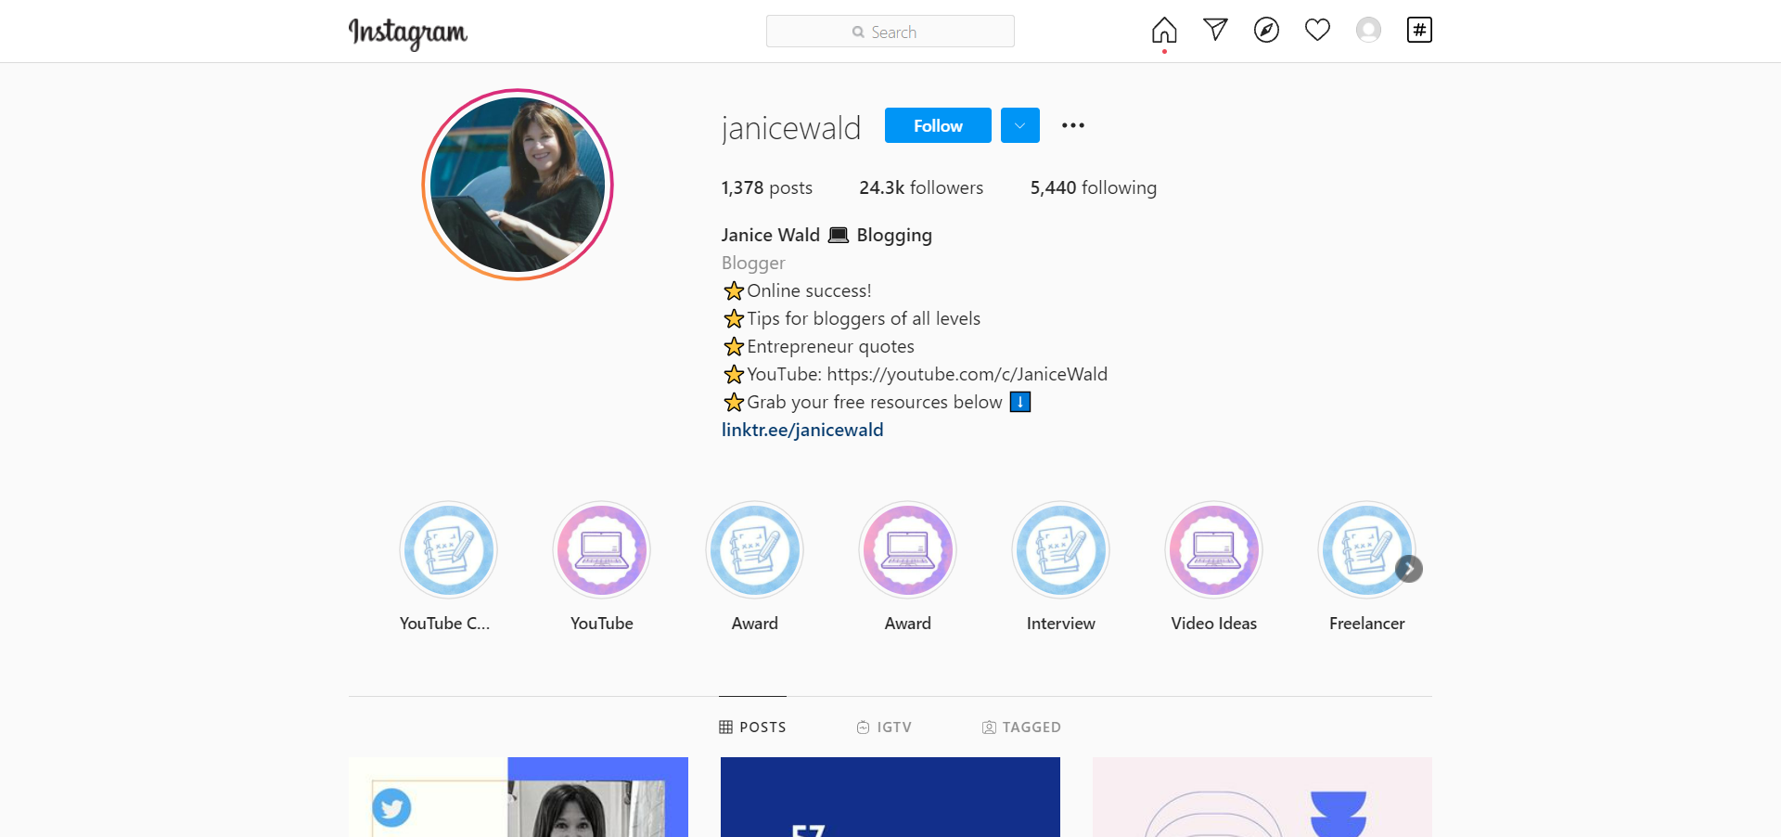Open activity feed heart icon
This screenshot has height=837, width=1781.
tap(1317, 30)
